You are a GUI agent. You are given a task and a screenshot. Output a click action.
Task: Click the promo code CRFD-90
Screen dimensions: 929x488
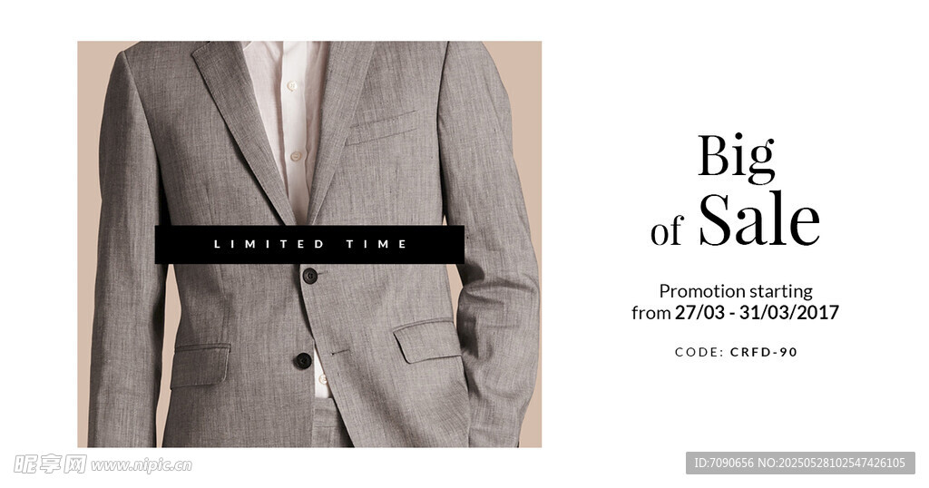pos(764,352)
